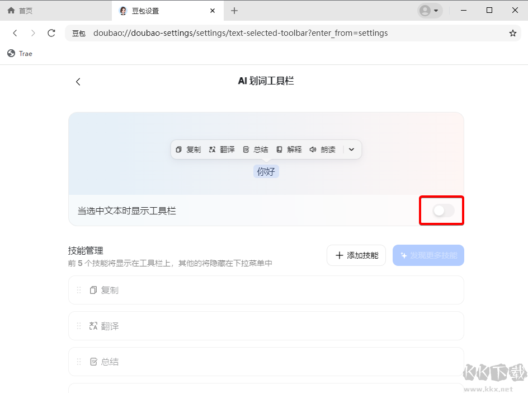Click the drag handle beside the 复制 skill
This screenshot has width=528, height=393.
click(78, 290)
